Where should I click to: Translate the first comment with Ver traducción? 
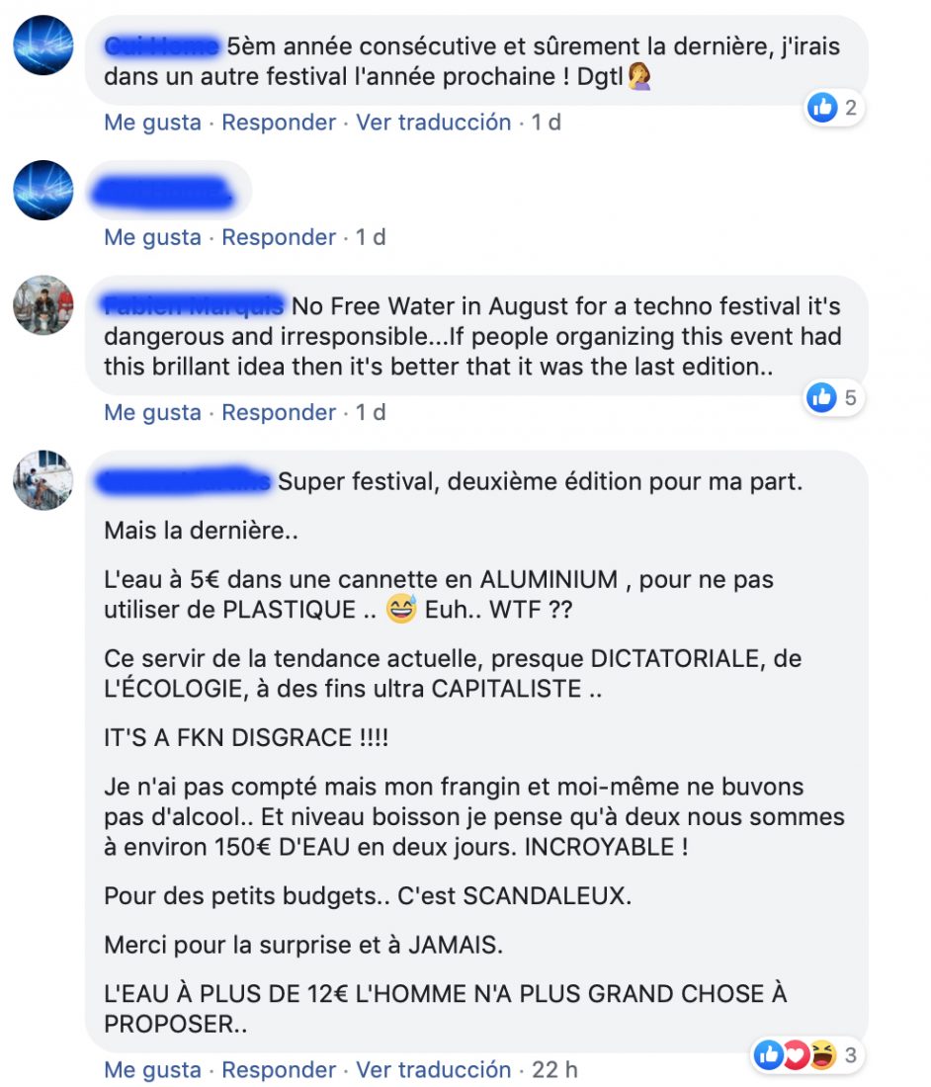click(x=433, y=122)
